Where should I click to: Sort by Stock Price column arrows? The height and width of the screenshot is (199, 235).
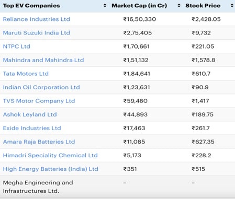coord(232,6)
